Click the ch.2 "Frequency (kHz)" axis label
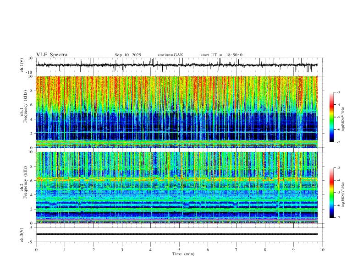Screen dimensions: 363x280 click(x=26, y=182)
